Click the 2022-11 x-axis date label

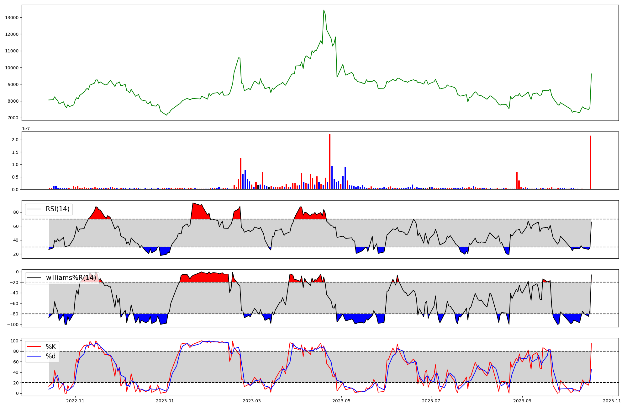pyautogui.click(x=76, y=401)
